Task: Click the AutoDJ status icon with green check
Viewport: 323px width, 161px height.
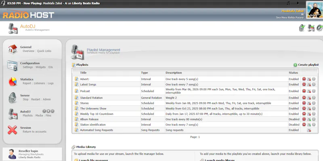Action: [x=311, y=28]
